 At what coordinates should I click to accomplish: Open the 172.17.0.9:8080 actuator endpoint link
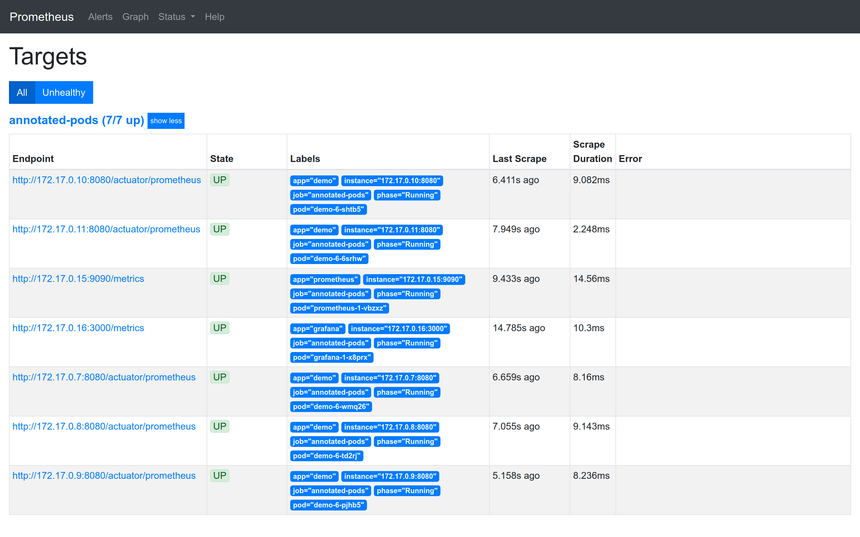pyautogui.click(x=104, y=476)
